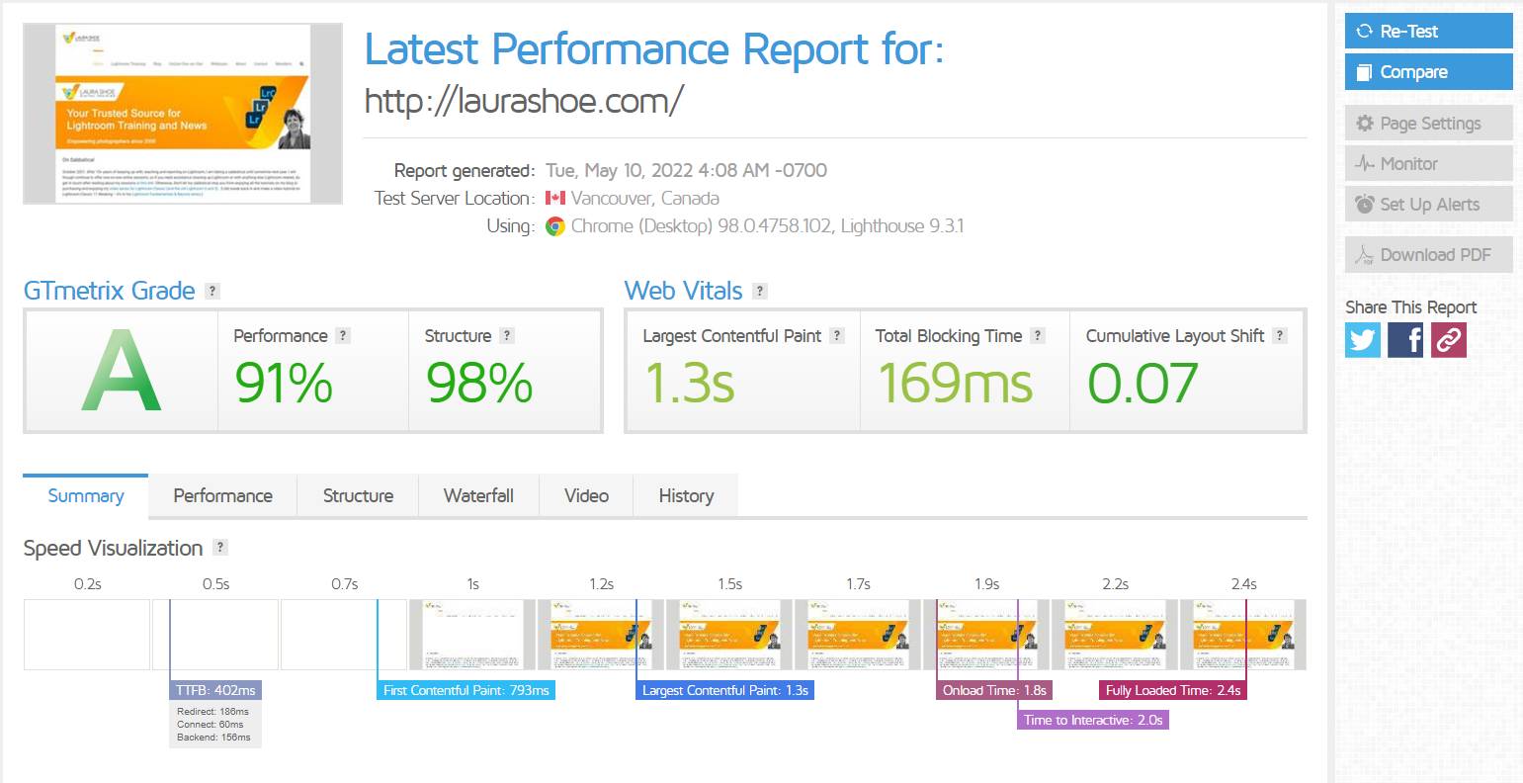Select the filmstrip frame at 1s
1523x783 pixels.
pyautogui.click(x=472, y=635)
